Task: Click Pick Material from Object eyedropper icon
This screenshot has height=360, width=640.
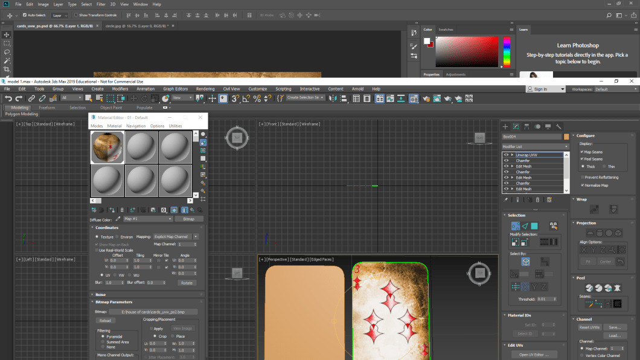Action: coord(118,219)
